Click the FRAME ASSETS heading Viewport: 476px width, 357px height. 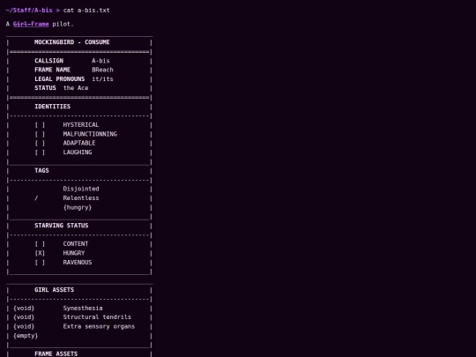coord(56,353)
